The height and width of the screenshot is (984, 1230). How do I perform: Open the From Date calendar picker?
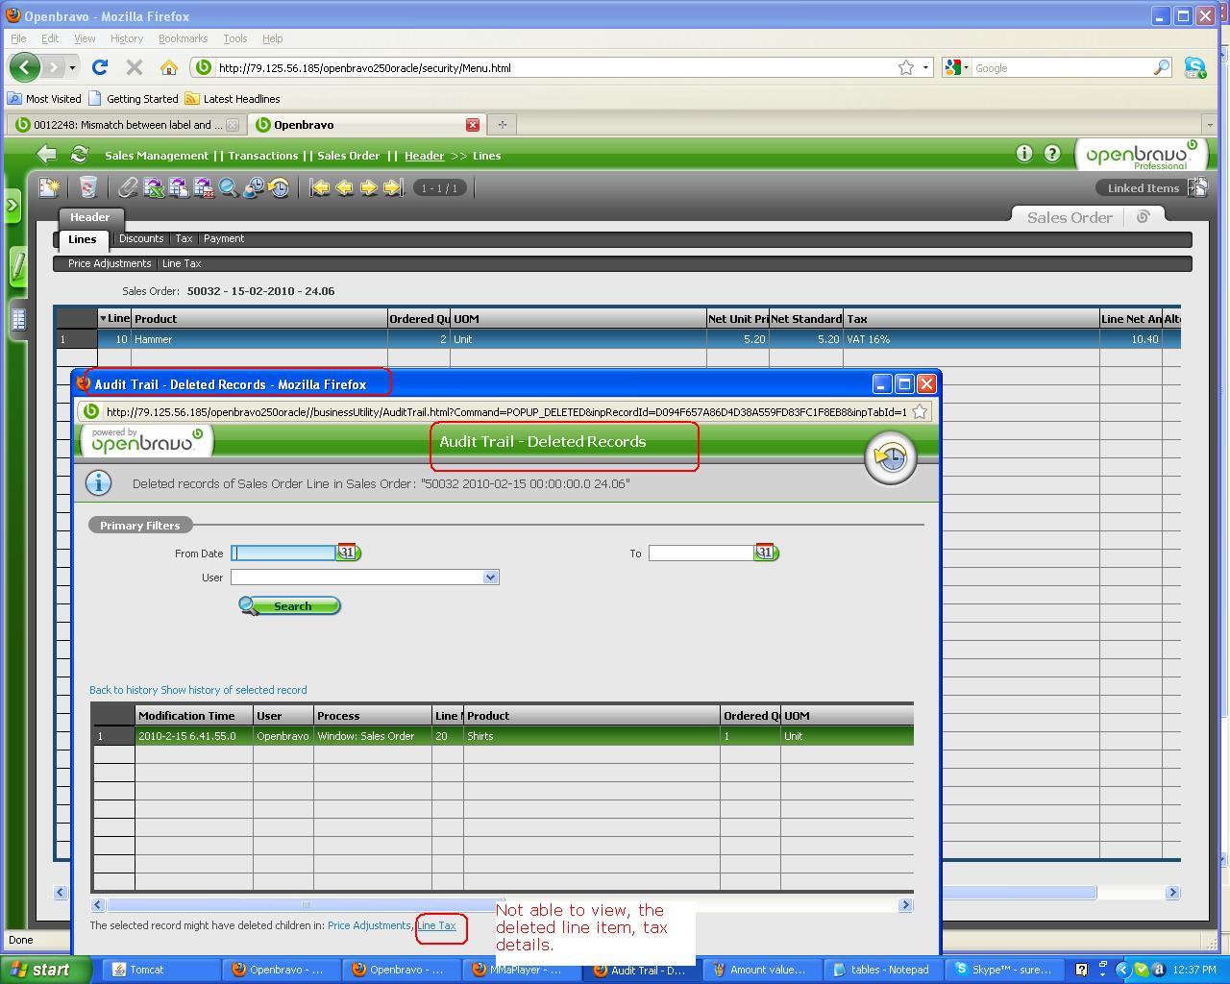348,553
